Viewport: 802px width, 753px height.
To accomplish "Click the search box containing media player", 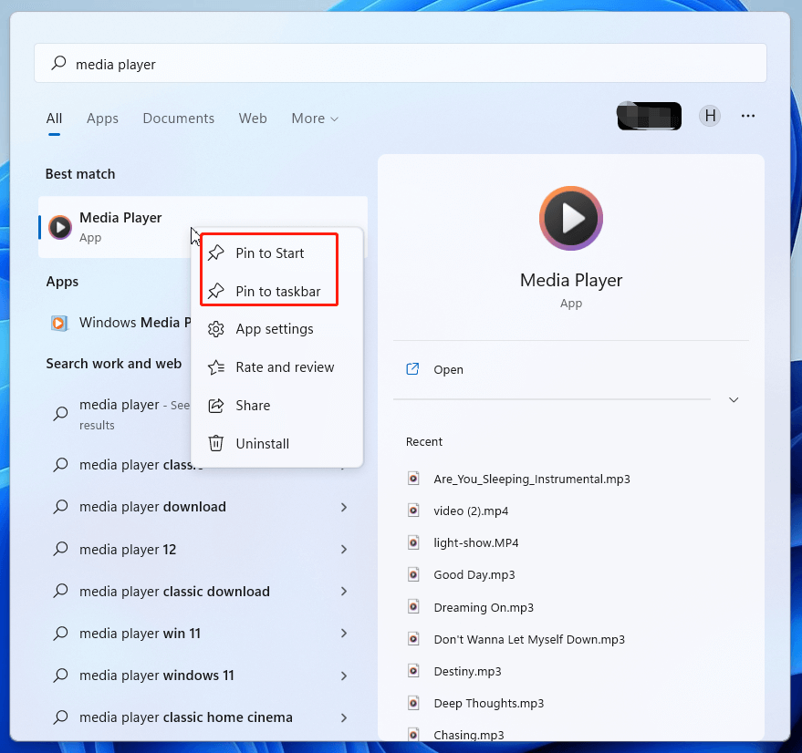I will click(x=400, y=64).
